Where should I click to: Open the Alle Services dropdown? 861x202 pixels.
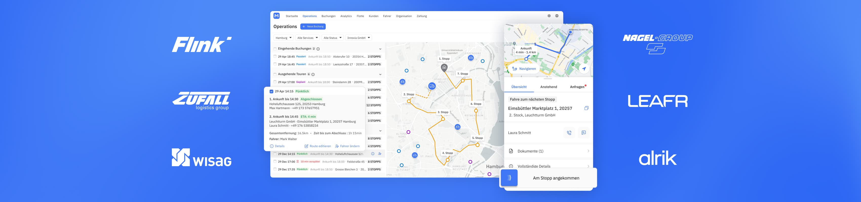pyautogui.click(x=307, y=38)
